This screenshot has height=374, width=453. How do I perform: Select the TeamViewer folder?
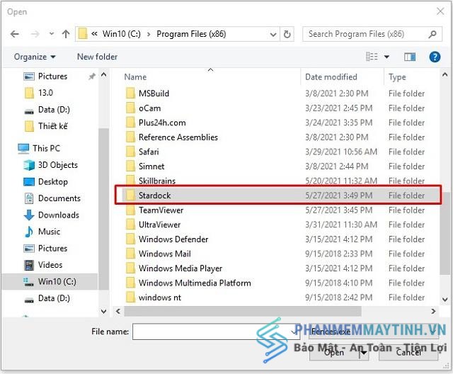161,210
